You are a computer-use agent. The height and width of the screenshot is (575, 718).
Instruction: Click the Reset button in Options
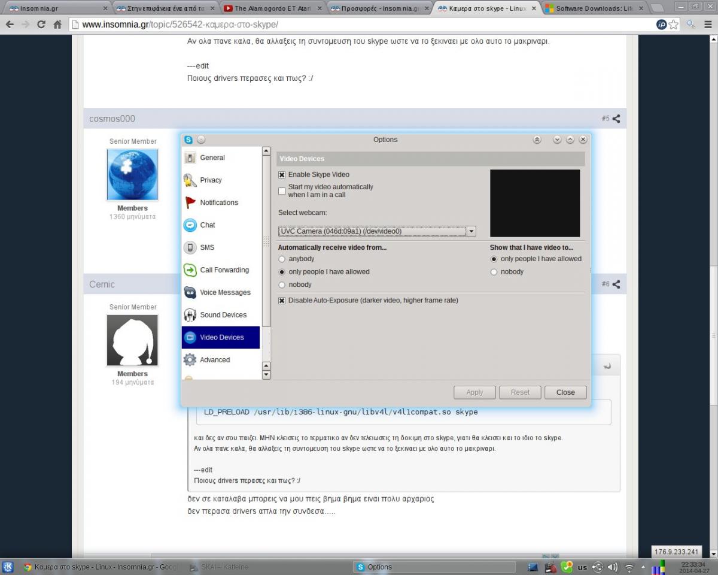(520, 392)
